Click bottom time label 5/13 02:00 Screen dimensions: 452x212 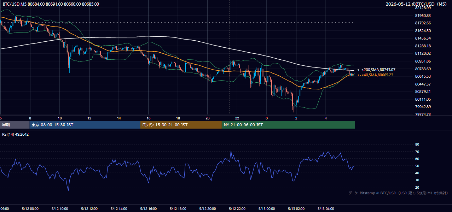click(296, 209)
